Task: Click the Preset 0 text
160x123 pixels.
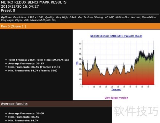Action: point(8,11)
